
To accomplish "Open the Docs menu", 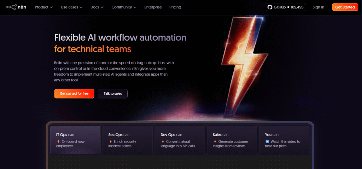I will click(x=97, y=7).
